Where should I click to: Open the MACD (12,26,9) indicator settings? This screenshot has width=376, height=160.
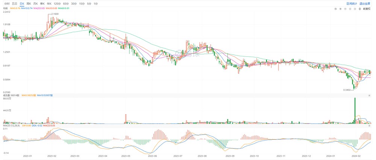tap(11, 125)
